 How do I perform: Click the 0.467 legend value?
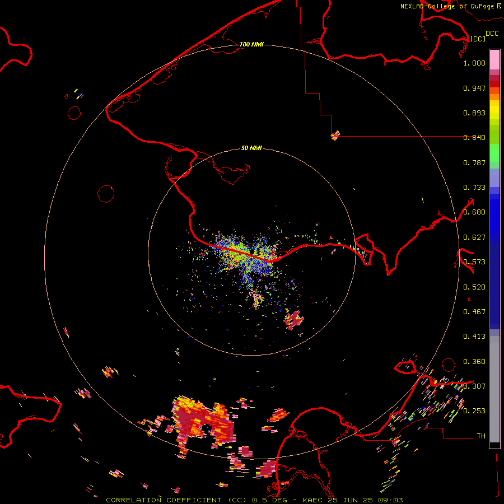pos(474,312)
